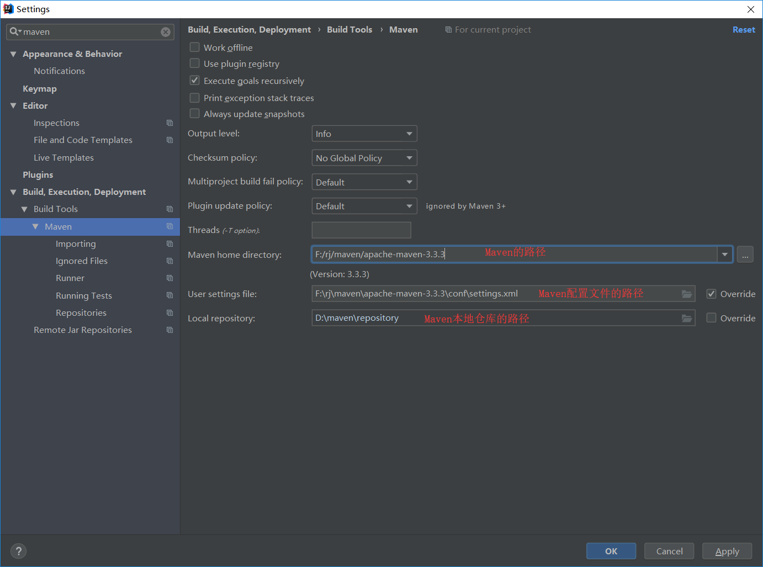
Task: Click the search magnifier icon
Action: click(x=14, y=32)
